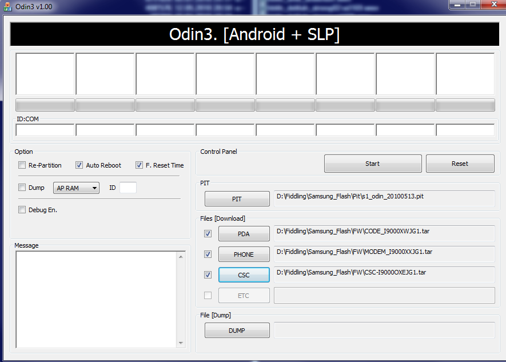Click the MODEM_I9000XXJG1.tar path field
This screenshot has width=506, height=362.
pos(384,254)
